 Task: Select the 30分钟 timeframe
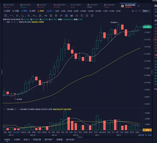tap(98, 11)
